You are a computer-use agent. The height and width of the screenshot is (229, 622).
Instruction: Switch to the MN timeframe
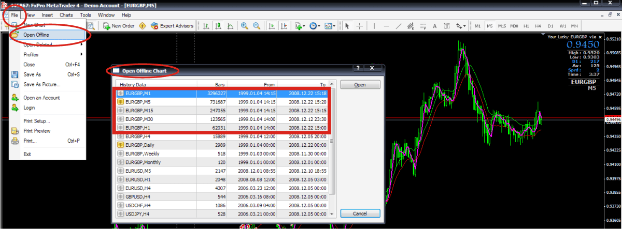(574, 25)
